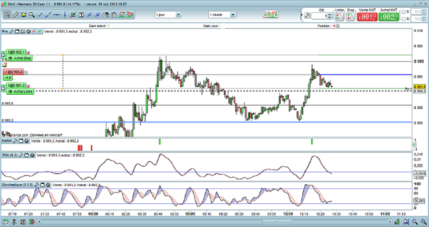The image size is (429, 227).
Task: Click the horizontal chart scrollbar thumb
Action: (x=277, y=222)
